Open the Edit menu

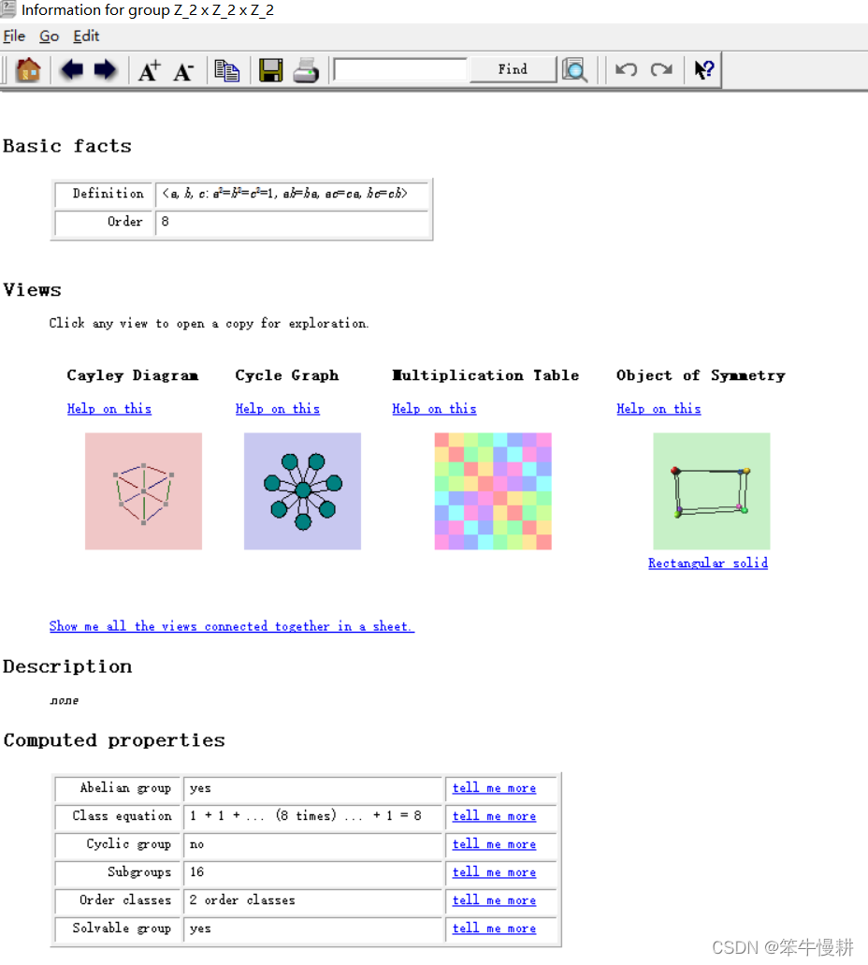(86, 37)
